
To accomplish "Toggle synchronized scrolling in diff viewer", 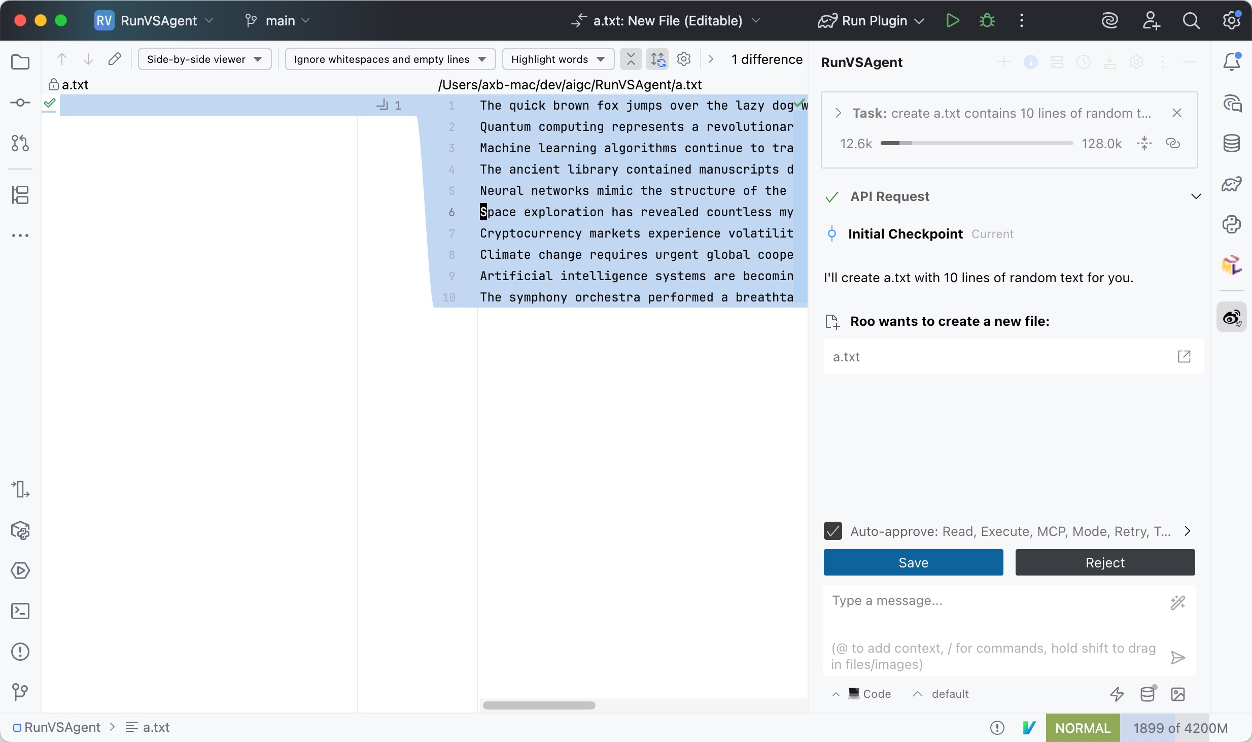I will pos(656,59).
